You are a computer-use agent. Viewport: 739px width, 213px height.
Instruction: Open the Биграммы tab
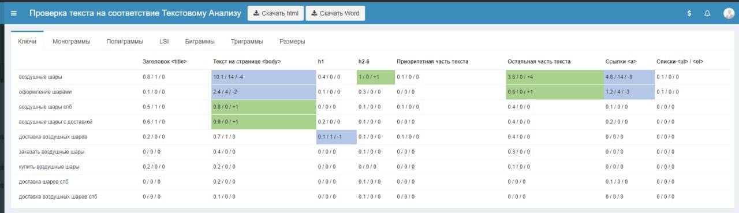pyautogui.click(x=200, y=42)
